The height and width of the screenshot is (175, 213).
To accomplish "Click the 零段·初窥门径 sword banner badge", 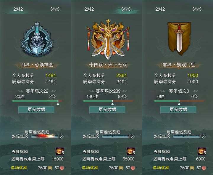I will tap(179, 39).
